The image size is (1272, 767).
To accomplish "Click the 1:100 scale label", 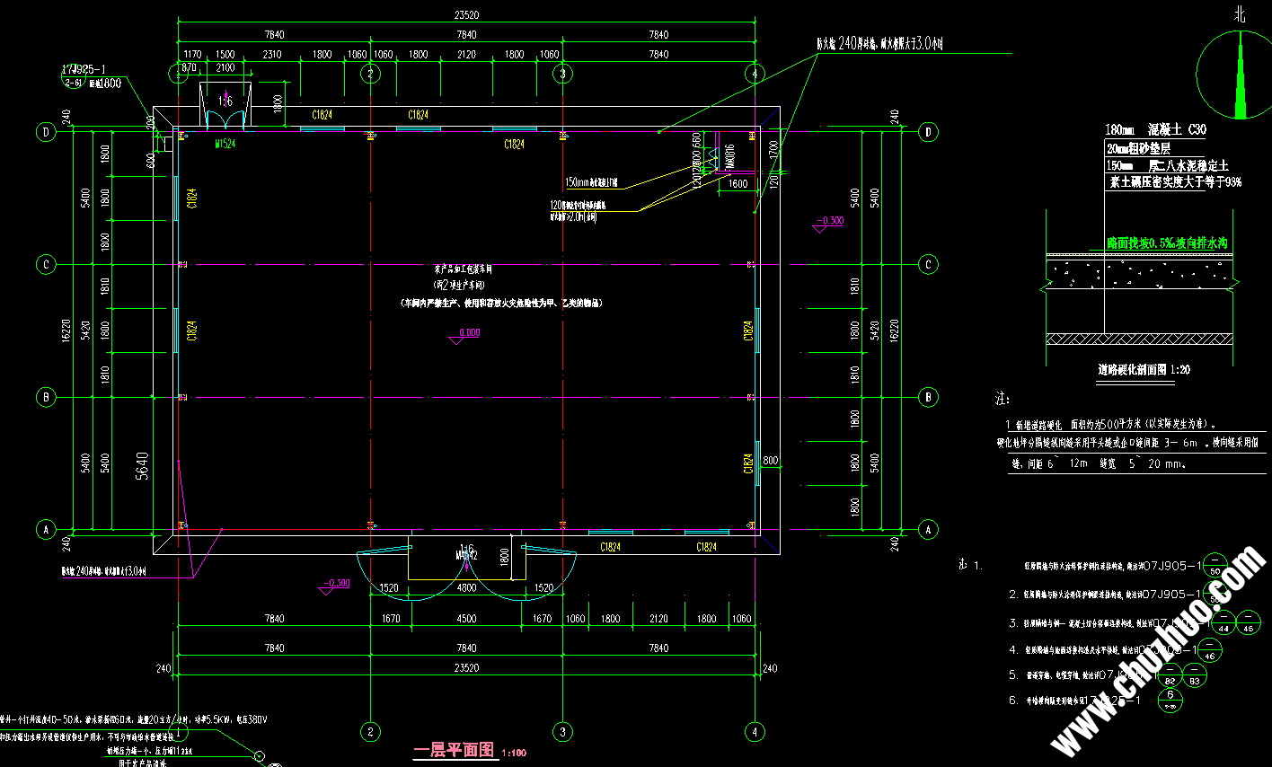I will (x=515, y=753).
